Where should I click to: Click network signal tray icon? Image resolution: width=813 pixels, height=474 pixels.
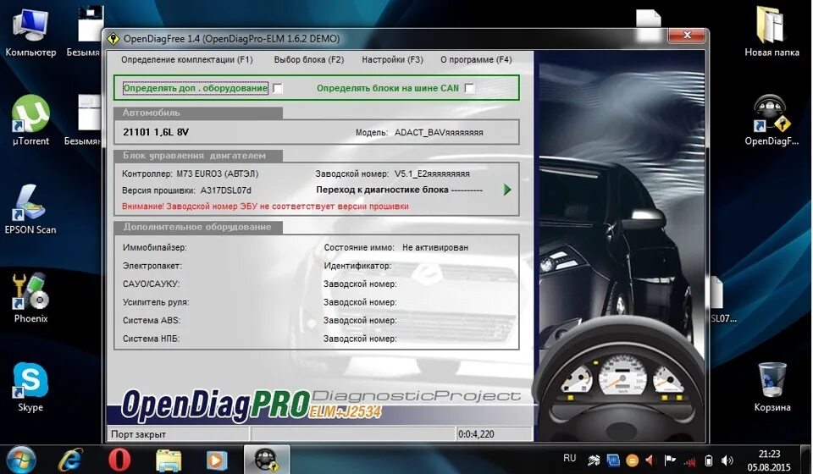tap(689, 460)
